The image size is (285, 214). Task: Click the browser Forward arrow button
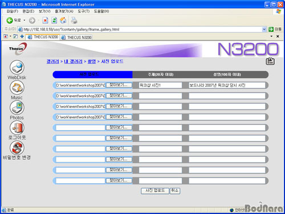[x=32, y=21]
